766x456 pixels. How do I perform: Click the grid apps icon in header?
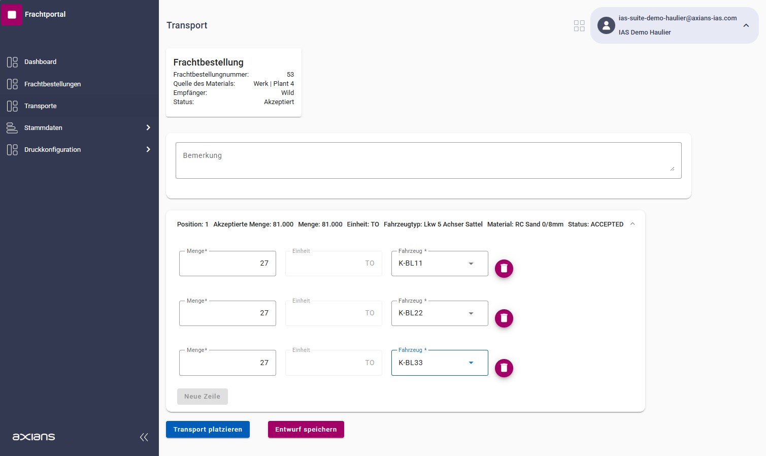(x=579, y=26)
